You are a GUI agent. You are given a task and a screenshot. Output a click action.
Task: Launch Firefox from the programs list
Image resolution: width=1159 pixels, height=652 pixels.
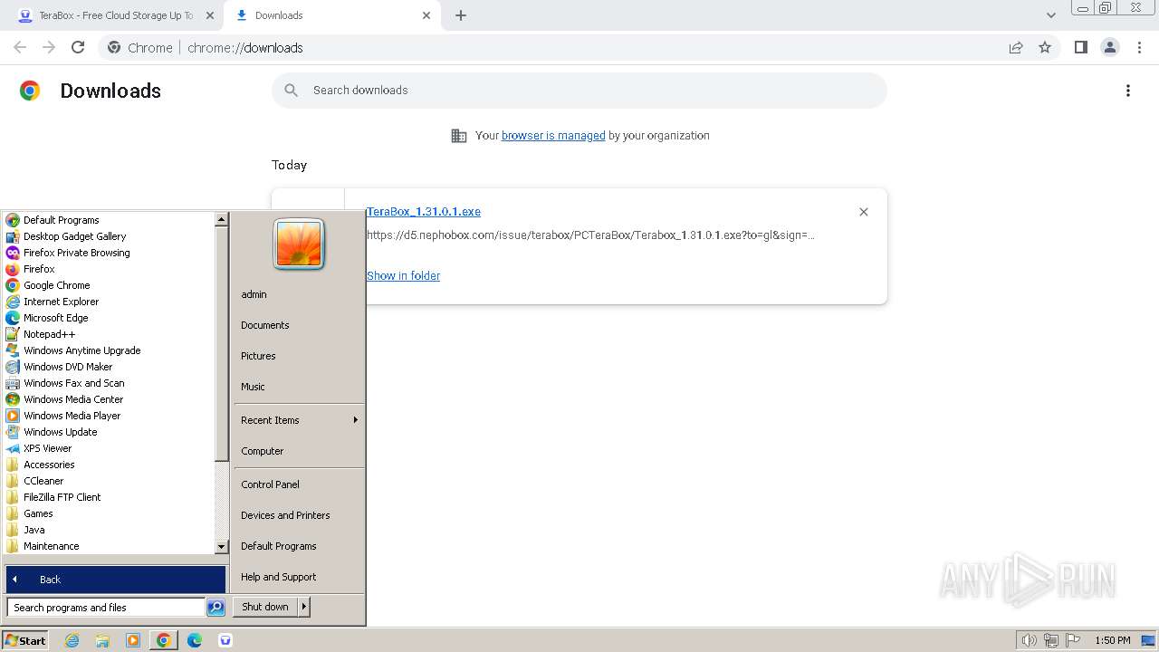click(39, 269)
